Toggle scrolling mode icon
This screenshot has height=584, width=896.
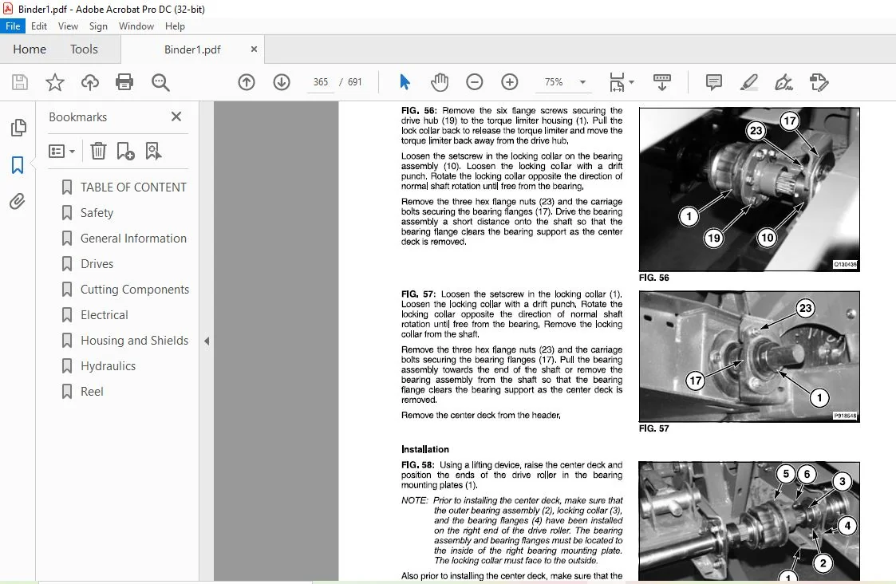(x=661, y=82)
